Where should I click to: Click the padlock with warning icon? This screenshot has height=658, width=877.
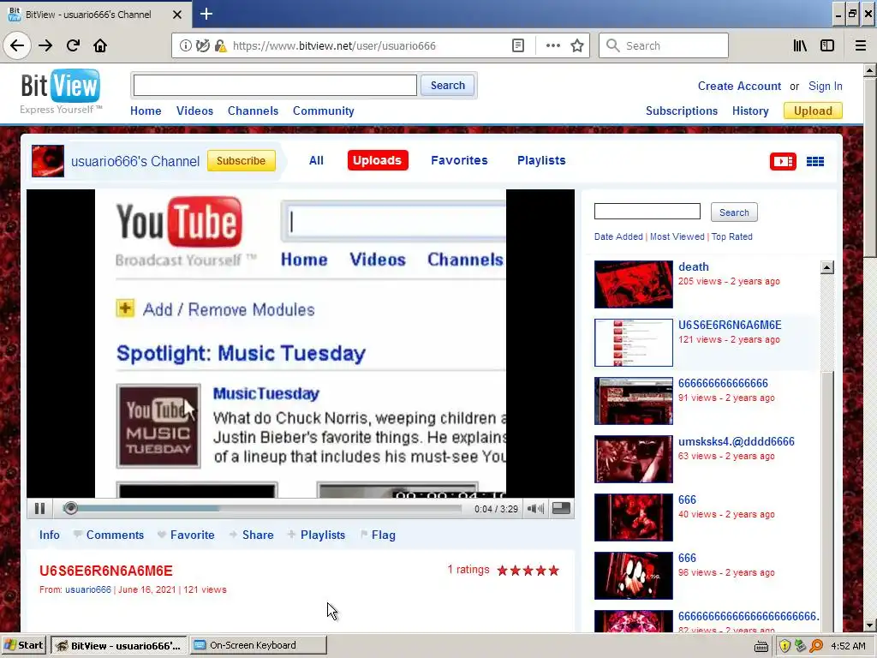click(x=220, y=46)
